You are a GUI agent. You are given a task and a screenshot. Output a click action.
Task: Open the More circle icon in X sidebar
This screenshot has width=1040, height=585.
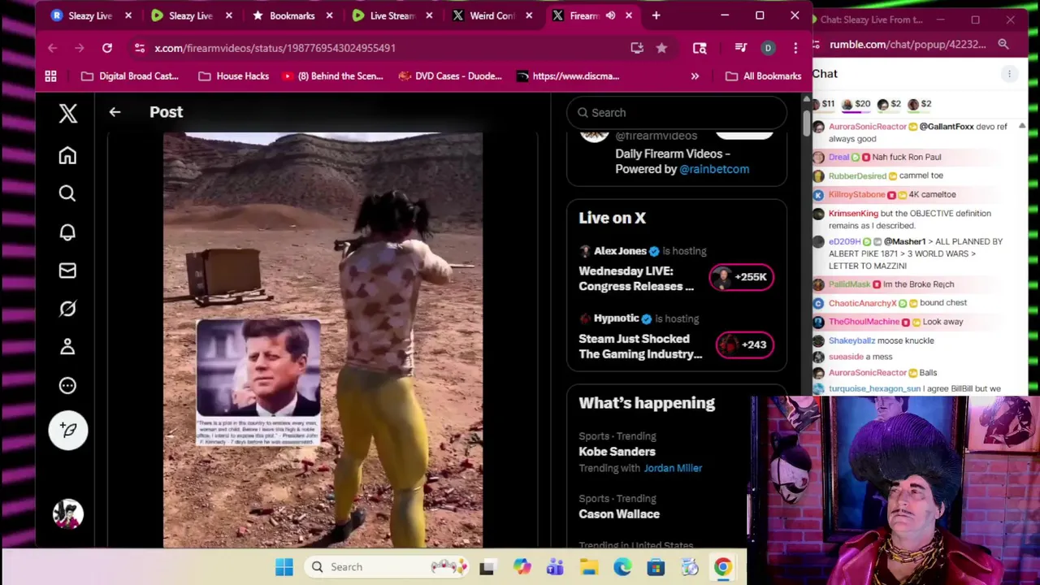pos(67,386)
